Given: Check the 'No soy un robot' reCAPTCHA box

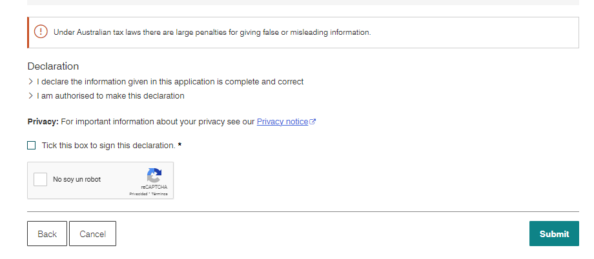Looking at the screenshot, I should (41, 180).
